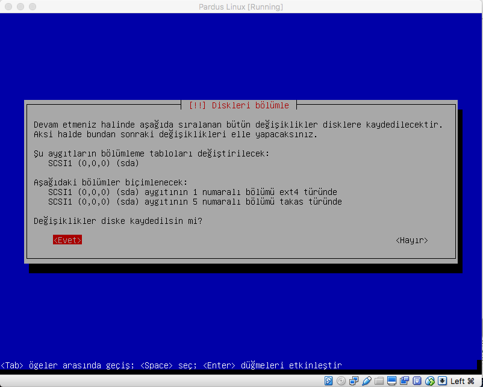Click the hard disk activity icon
This screenshot has height=387, width=483.
pyautogui.click(x=328, y=381)
